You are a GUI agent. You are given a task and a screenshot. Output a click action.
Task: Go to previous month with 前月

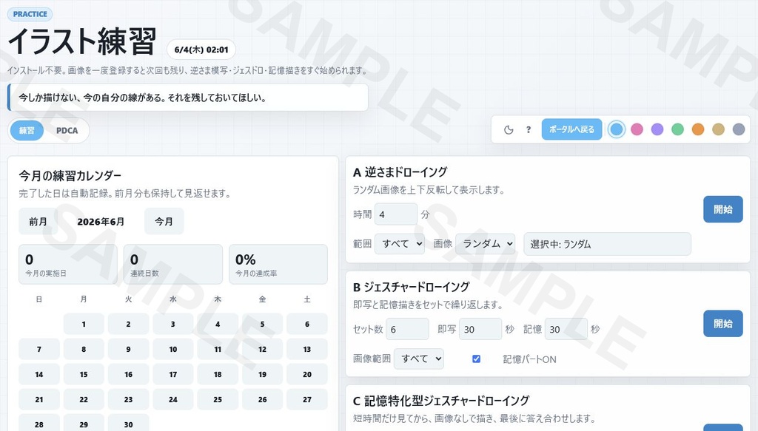click(38, 222)
